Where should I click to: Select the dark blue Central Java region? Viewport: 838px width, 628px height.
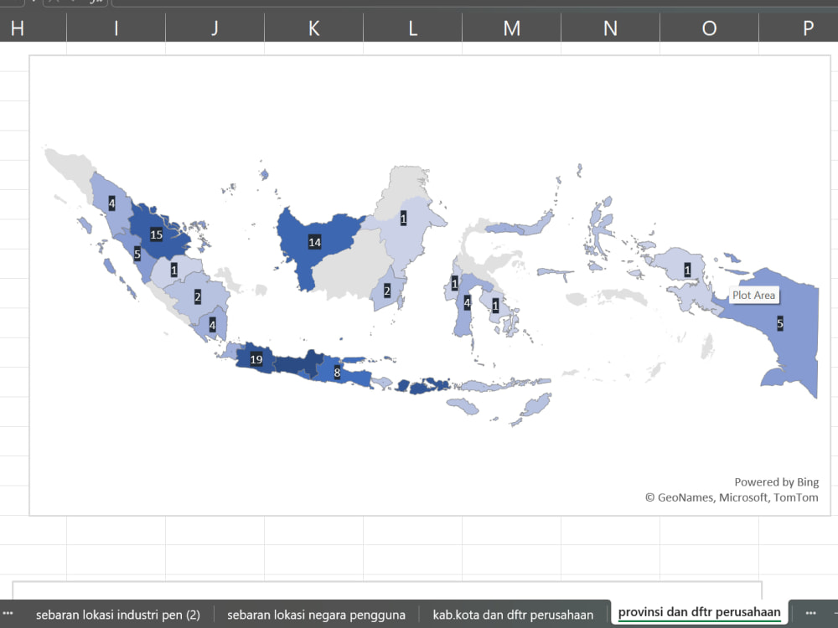pos(298,366)
